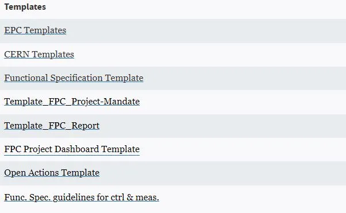Open the EPC Templates link
Image resolution: width=346 pixels, height=213 pixels.
[35, 30]
